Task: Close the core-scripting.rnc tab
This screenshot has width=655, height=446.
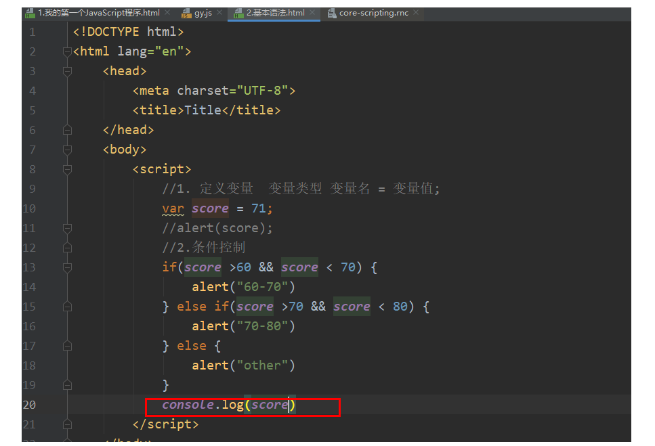Action: (x=416, y=13)
